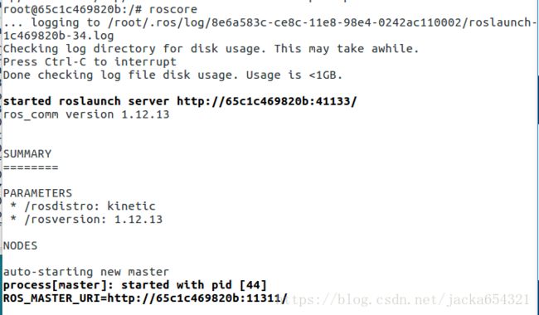Click the equals-sign divider under SUMMARY
539x315 pixels.
[31, 167]
